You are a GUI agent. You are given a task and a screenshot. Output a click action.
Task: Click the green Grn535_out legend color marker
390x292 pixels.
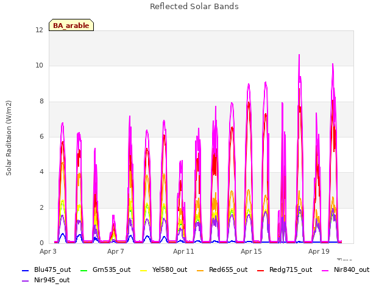point(84,270)
